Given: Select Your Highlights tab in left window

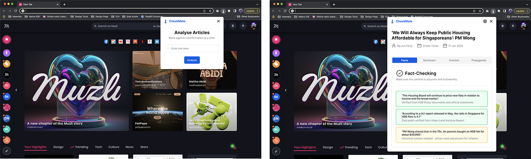Looking at the screenshot, I should click(x=35, y=147).
